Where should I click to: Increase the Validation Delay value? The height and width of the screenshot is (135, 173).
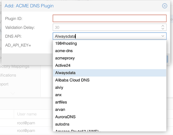163,26
